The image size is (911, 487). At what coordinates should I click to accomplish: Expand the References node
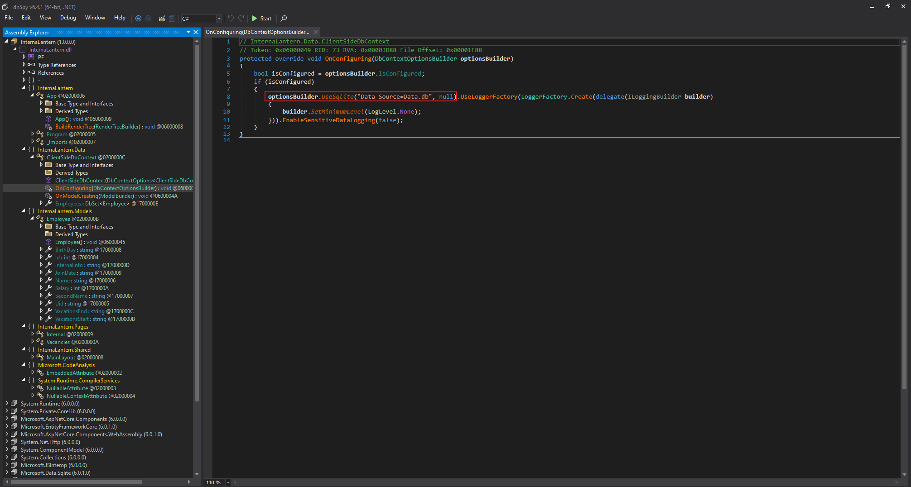tap(24, 72)
